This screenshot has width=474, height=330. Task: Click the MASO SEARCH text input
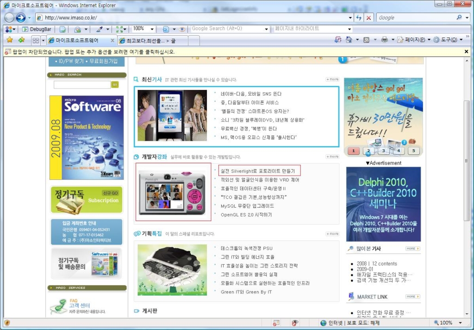pyautogui.click(x=82, y=85)
